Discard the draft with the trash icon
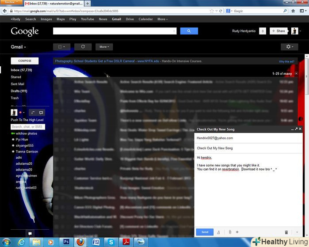309x247 pixels. pyautogui.click(x=286, y=232)
